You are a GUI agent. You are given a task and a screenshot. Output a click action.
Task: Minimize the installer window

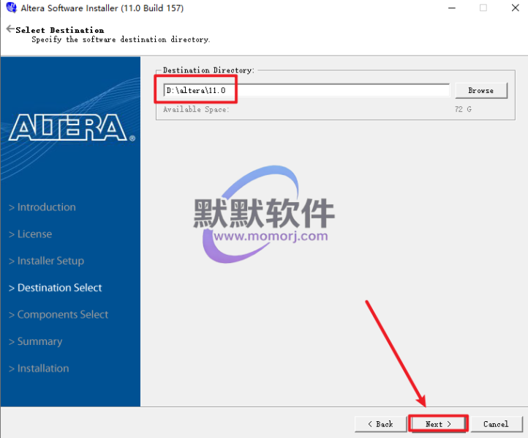tap(452, 8)
